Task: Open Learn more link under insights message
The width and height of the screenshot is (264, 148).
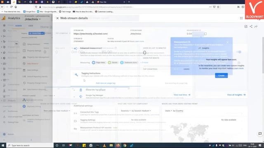Action: tap(238, 69)
